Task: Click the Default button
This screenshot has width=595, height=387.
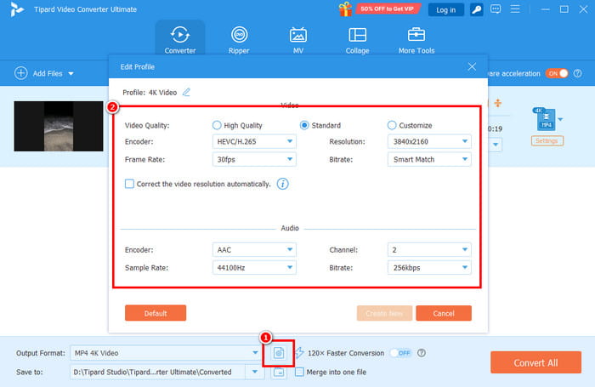Action: pos(156,313)
